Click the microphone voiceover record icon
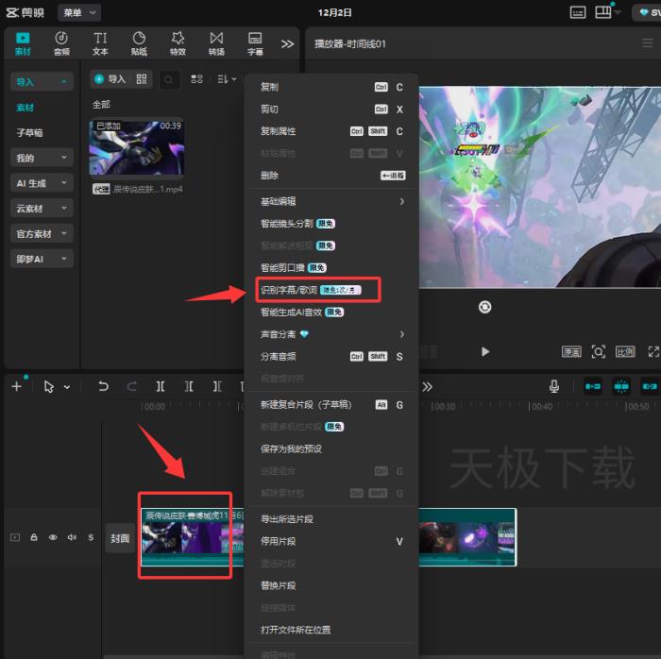Viewport: 661px width, 659px height. pyautogui.click(x=554, y=386)
